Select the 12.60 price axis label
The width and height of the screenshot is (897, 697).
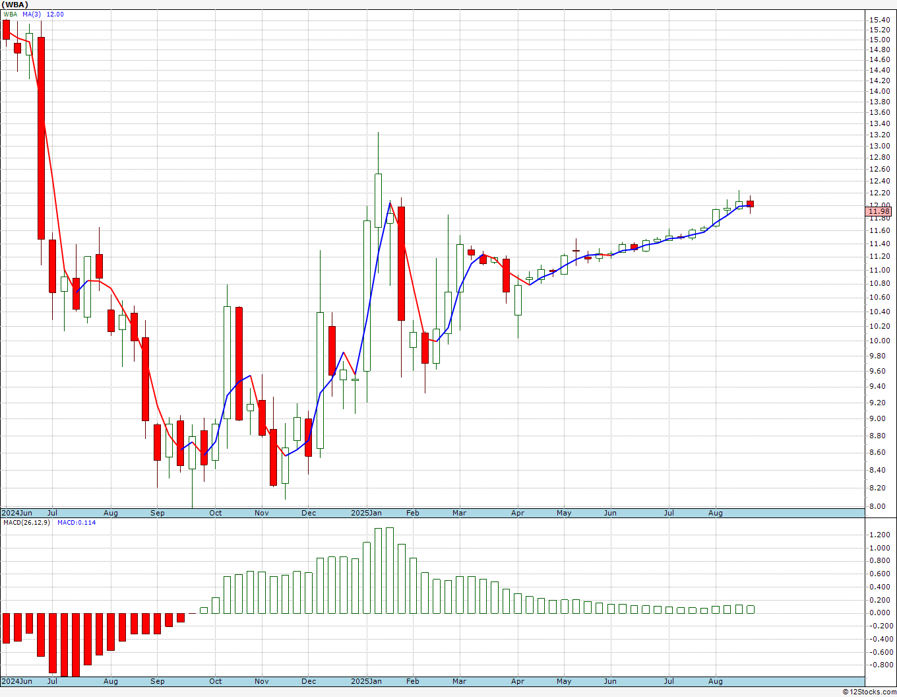(x=879, y=170)
